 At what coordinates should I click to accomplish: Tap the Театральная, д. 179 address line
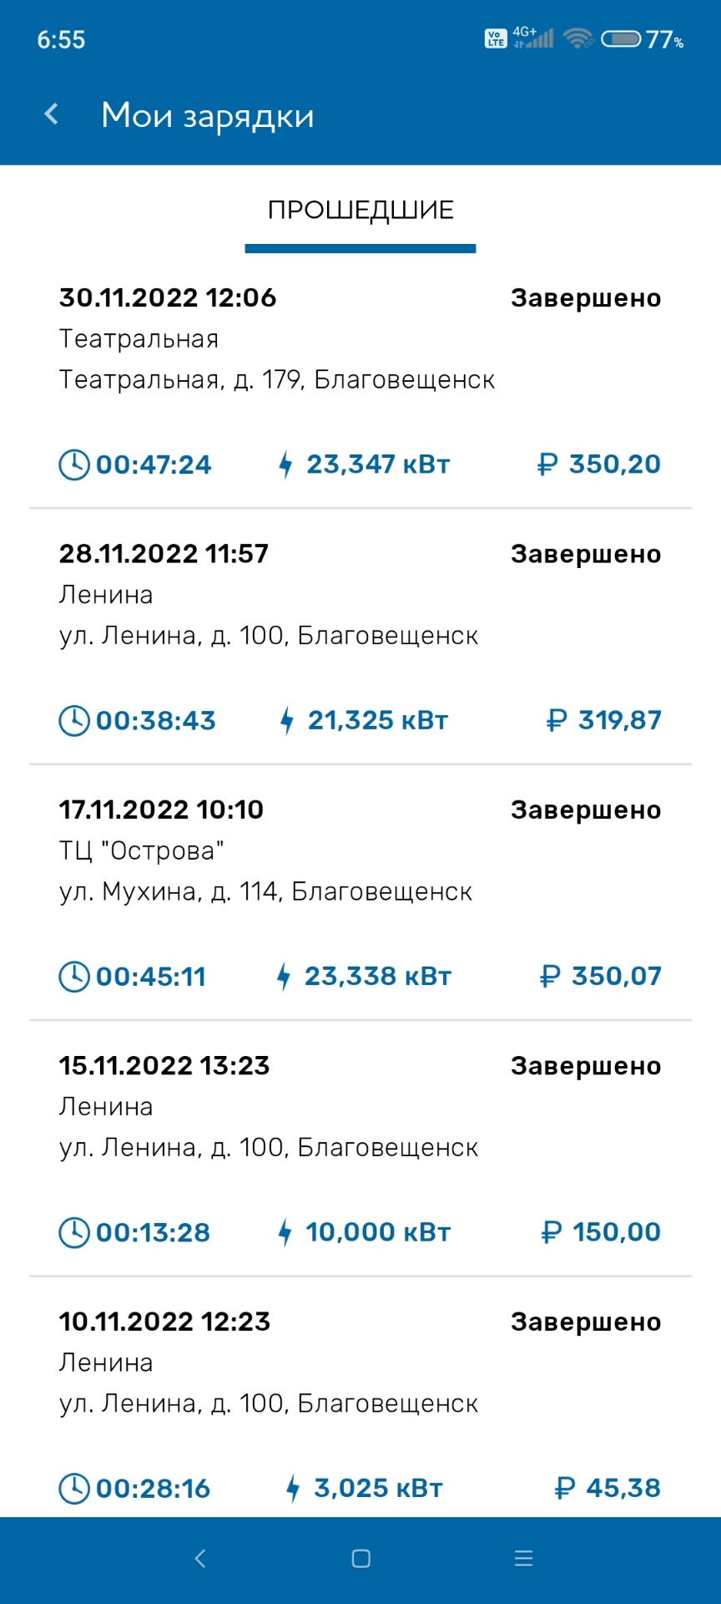(x=277, y=380)
